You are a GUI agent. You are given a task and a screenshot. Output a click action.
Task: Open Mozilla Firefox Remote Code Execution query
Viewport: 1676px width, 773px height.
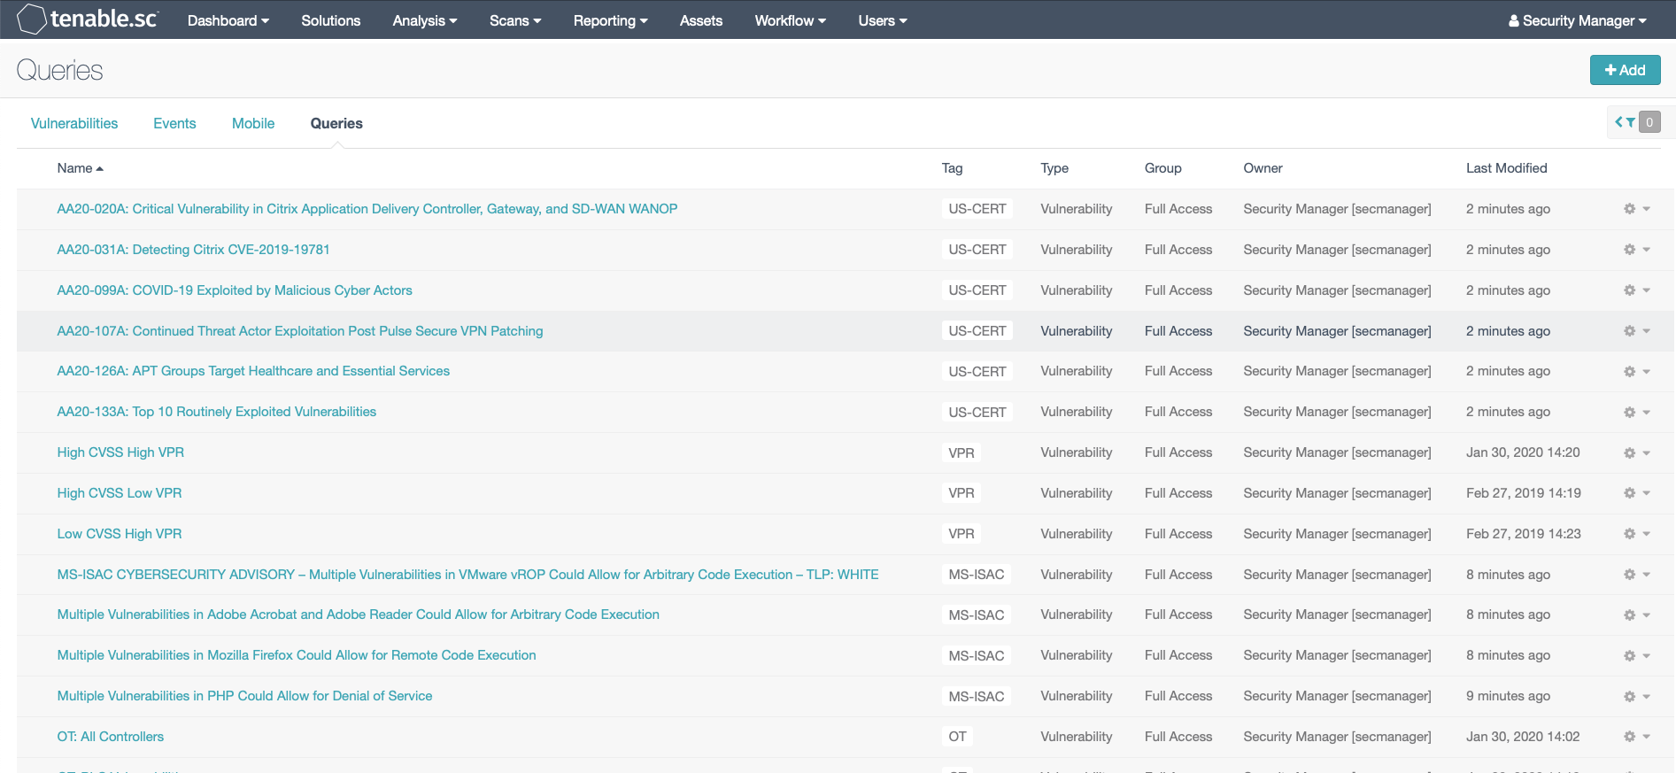click(x=297, y=655)
